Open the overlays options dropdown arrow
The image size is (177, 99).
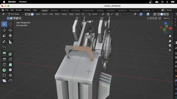[x=151, y=14]
